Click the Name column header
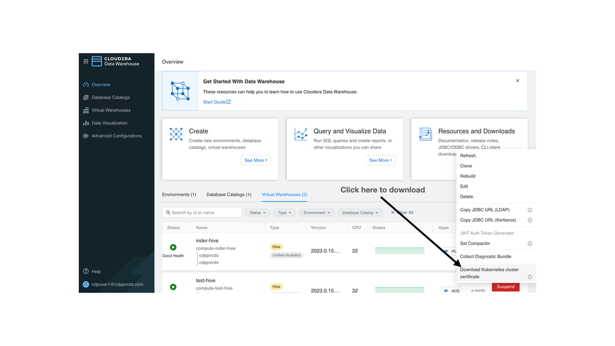The width and height of the screenshot is (615, 346). coord(201,228)
